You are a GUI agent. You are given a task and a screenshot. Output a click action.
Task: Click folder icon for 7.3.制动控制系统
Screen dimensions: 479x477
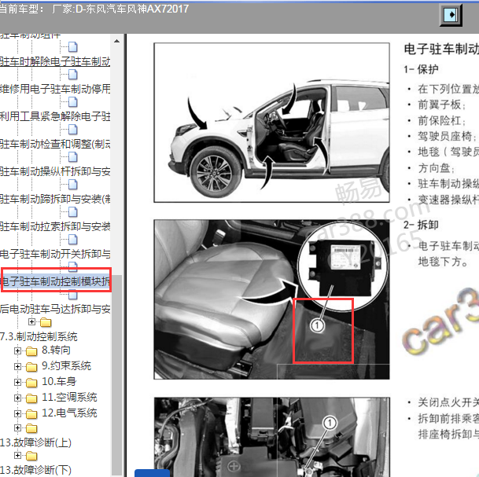click(x=46, y=322)
